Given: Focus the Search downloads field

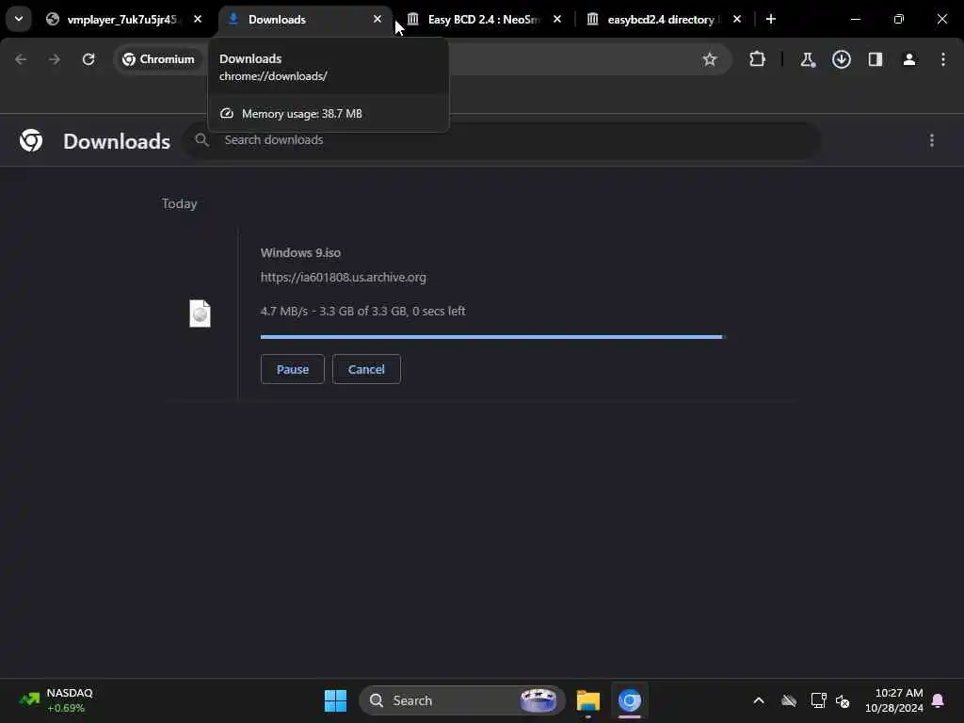Looking at the screenshot, I should [502, 140].
